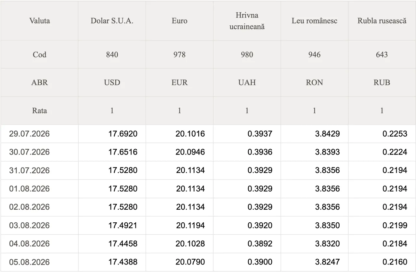This screenshot has width=416, height=272.
Task: Click the Hrivna ucraineană header cell
Action: coord(247,21)
